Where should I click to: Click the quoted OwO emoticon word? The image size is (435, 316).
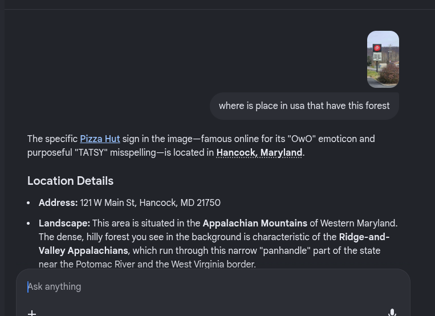tap(302, 139)
